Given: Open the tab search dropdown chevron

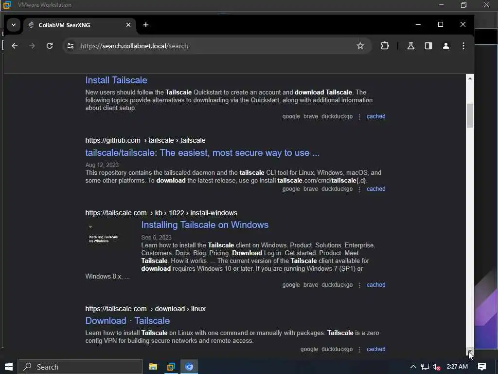Looking at the screenshot, I should 14,25.
